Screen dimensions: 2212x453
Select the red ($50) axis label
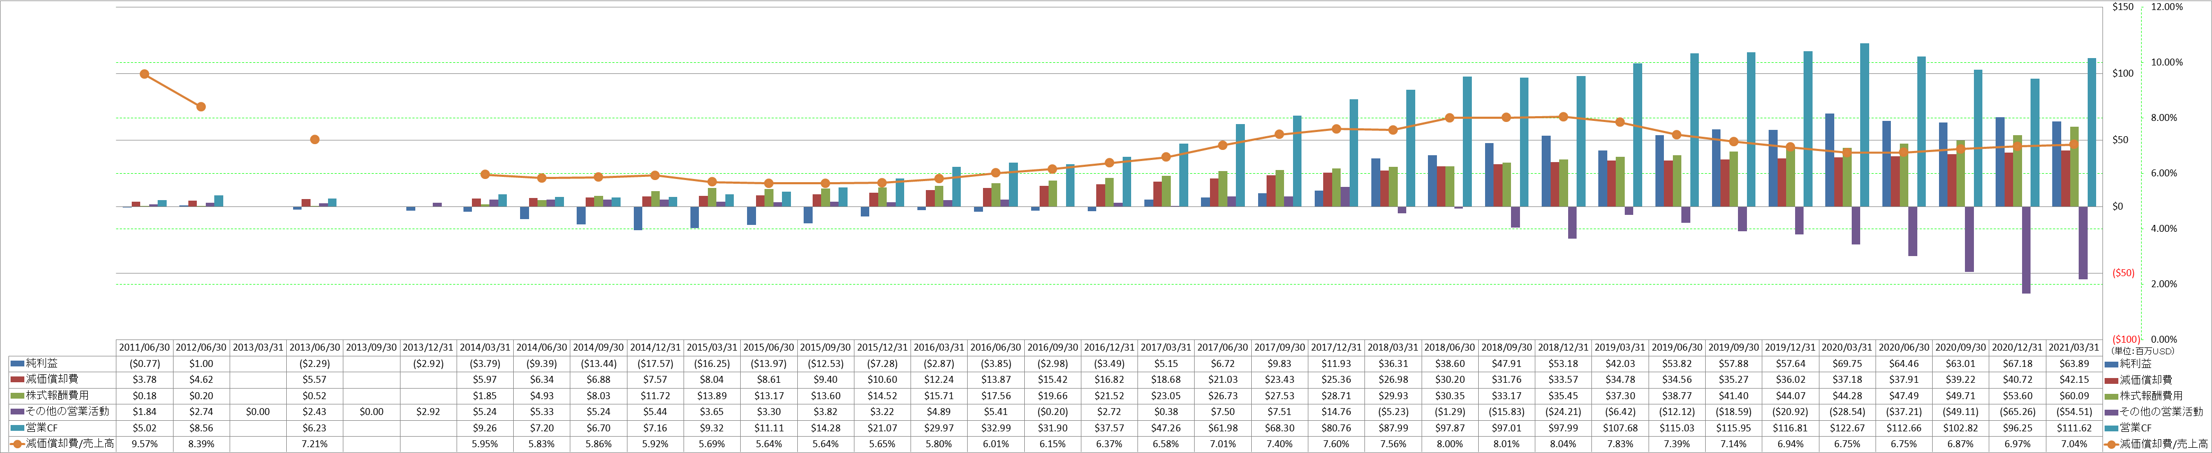tap(2123, 273)
